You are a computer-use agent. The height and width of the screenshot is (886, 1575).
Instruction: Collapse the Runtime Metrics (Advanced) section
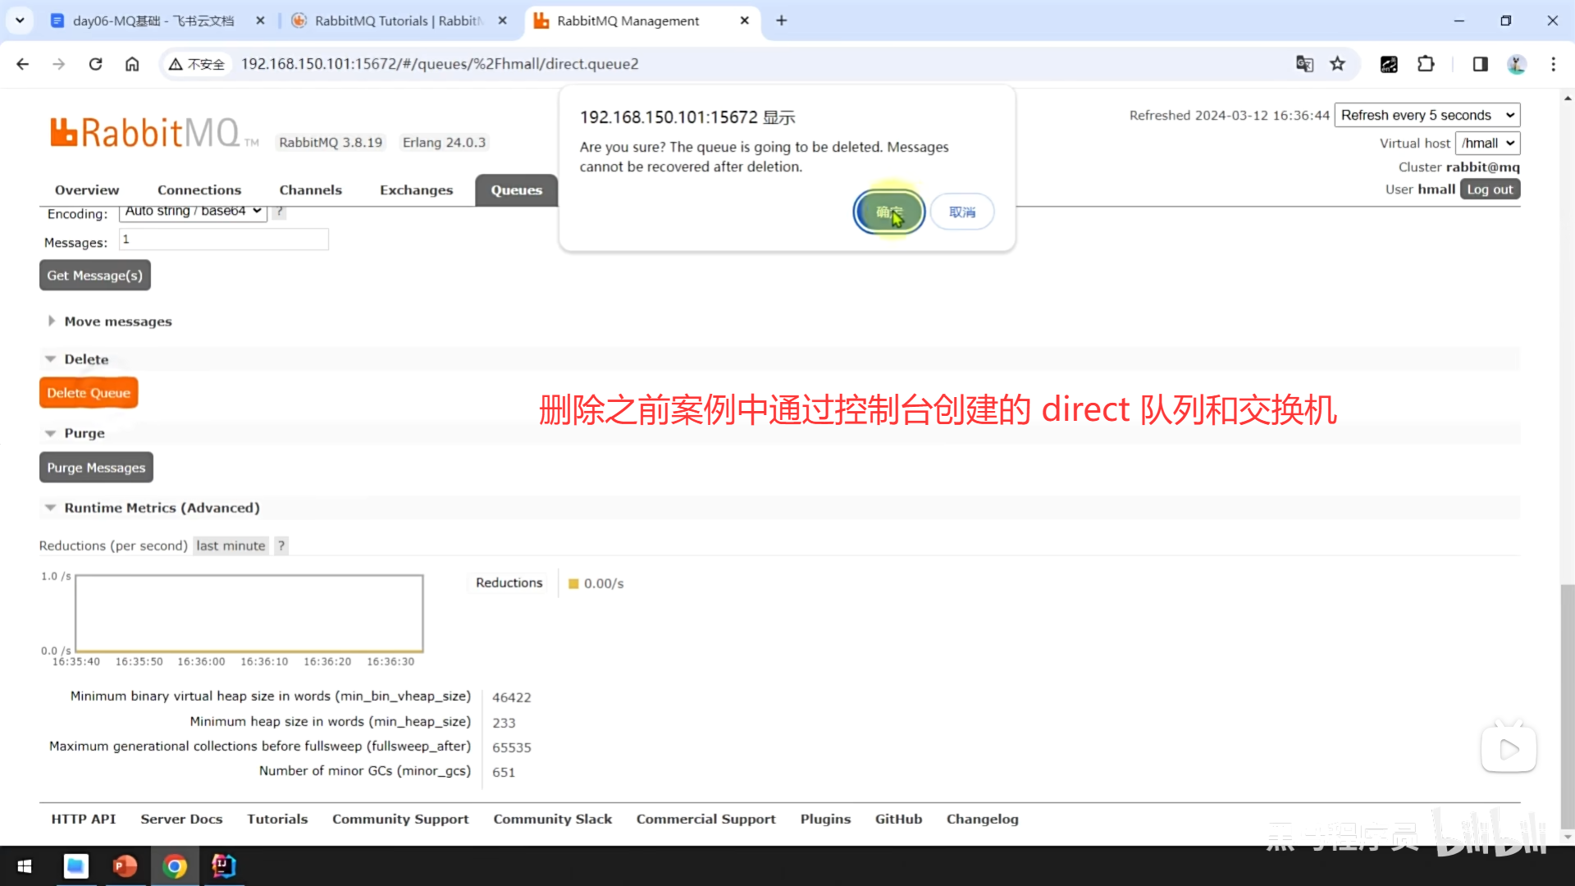tap(161, 508)
